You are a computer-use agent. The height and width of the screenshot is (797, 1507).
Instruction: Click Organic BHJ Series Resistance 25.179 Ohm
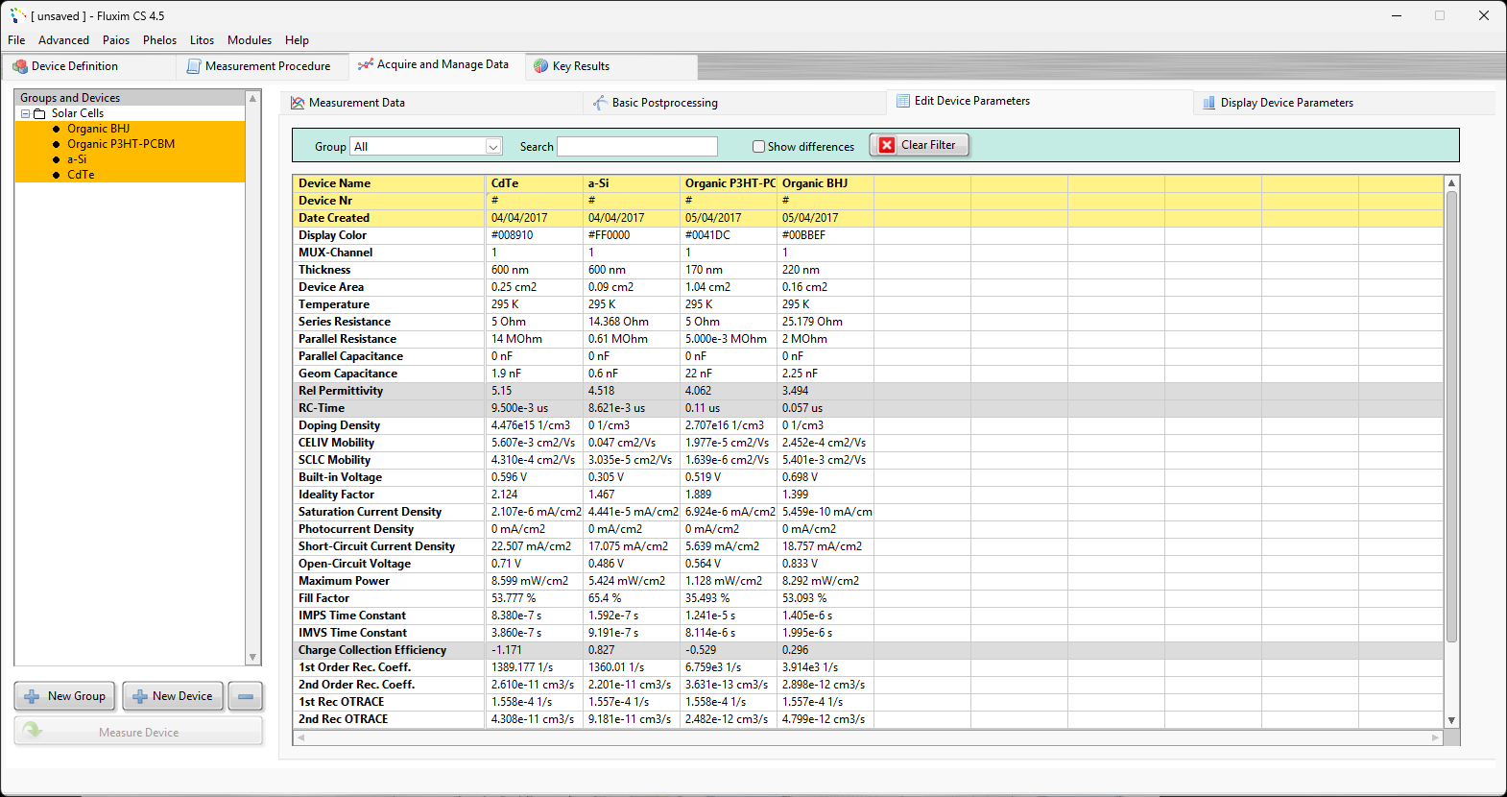(x=825, y=322)
